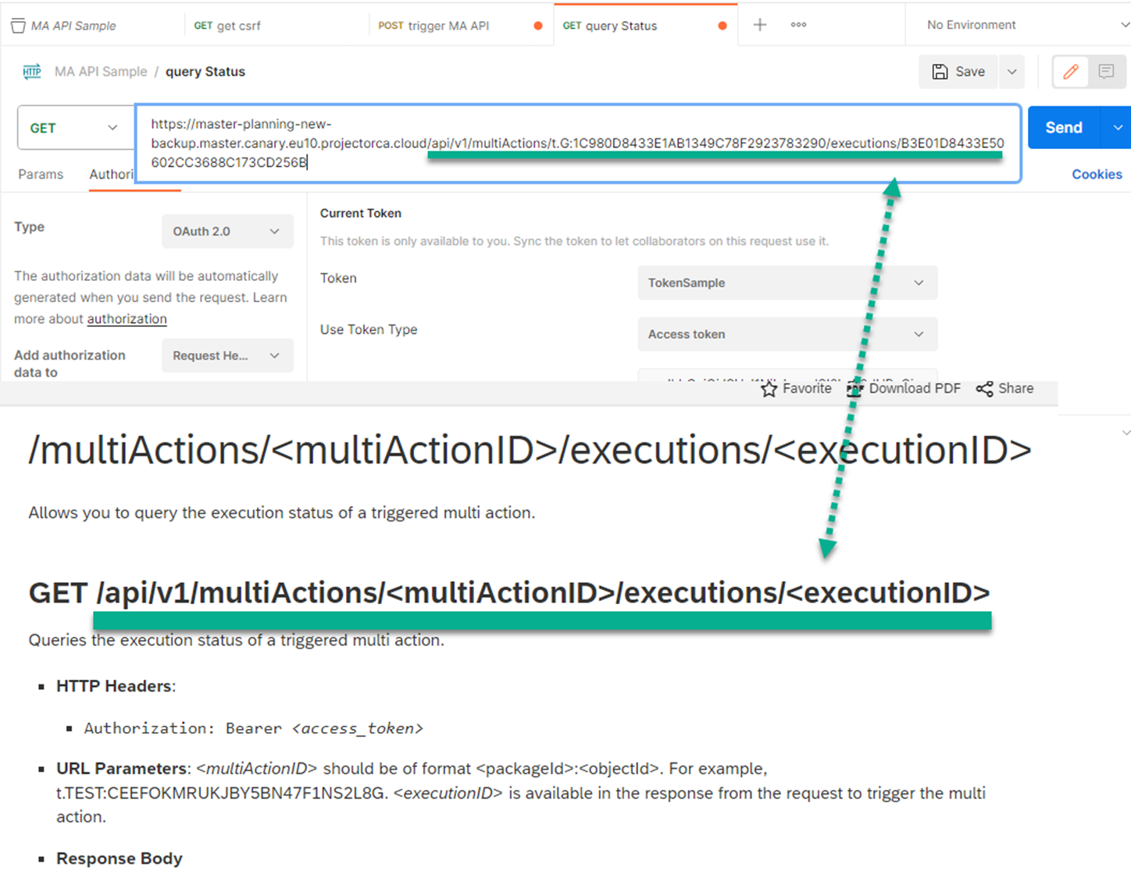
Task: Go to MA API Sample breadcrumb link
Action: pyautogui.click(x=101, y=72)
